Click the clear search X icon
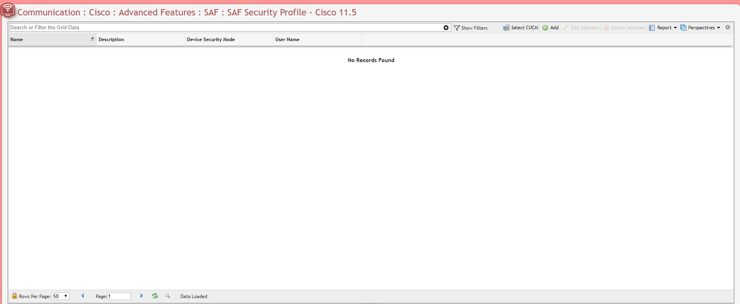Viewport: 740px width, 304px height. tap(446, 28)
